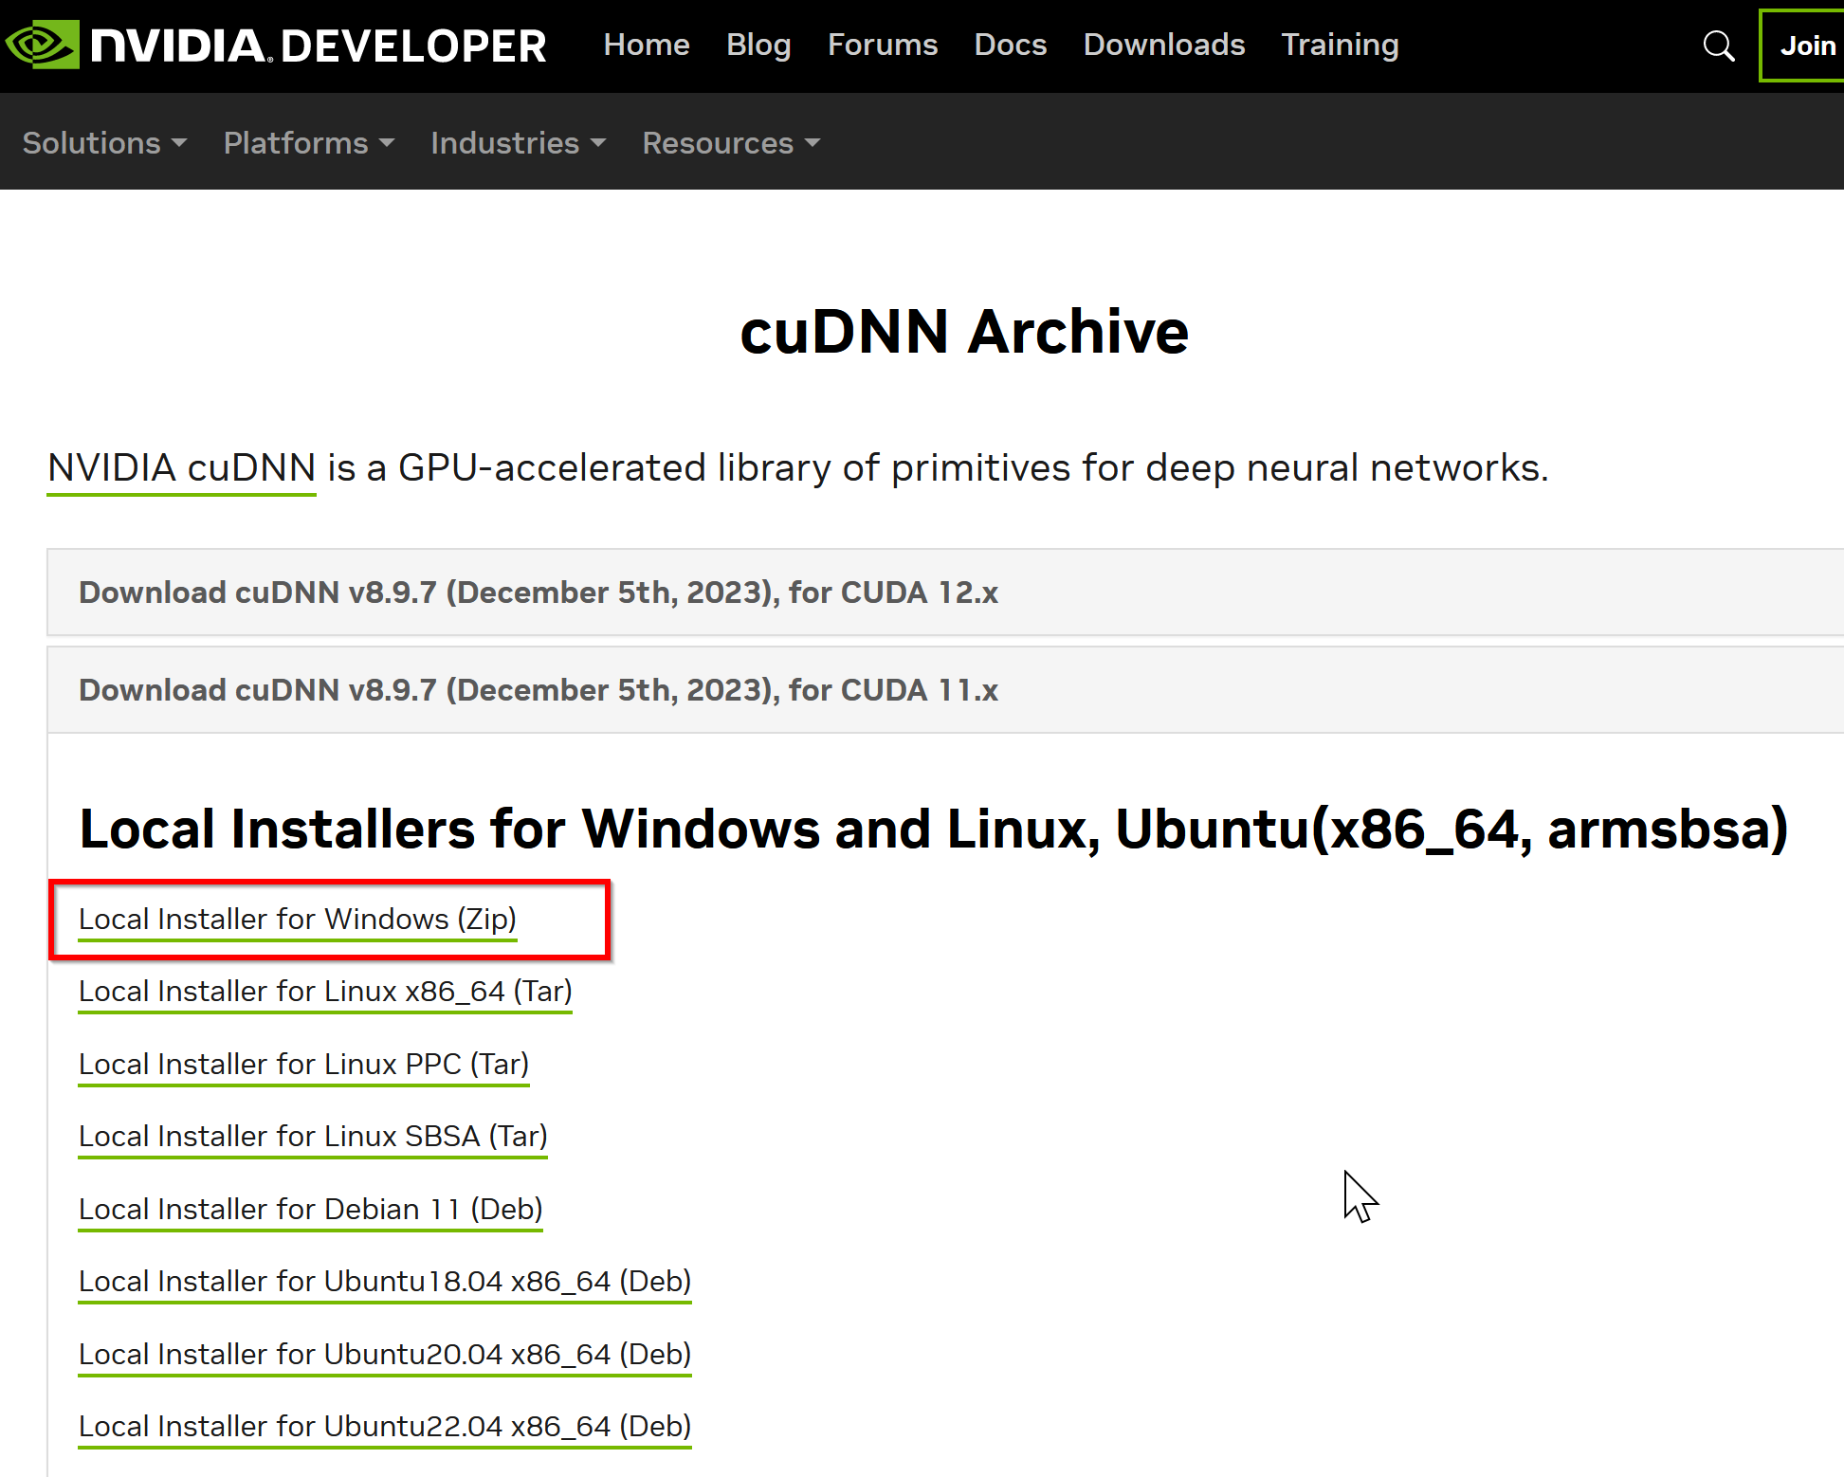Expand Platforms dropdown menu
Viewport: 1844px width, 1477px height.
click(307, 143)
